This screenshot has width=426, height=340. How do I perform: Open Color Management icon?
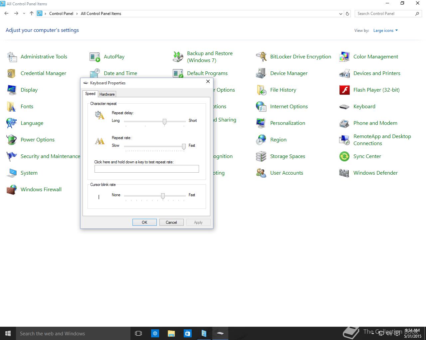tap(344, 57)
